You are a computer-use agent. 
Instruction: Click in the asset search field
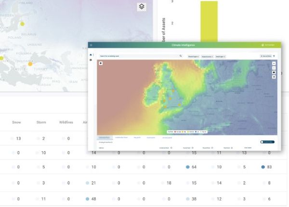click(139, 56)
